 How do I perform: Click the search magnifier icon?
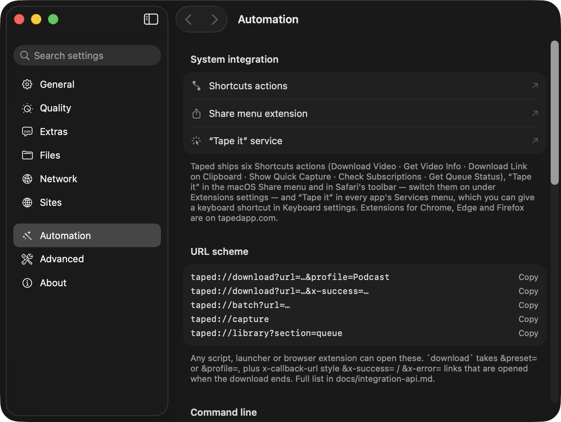click(25, 55)
